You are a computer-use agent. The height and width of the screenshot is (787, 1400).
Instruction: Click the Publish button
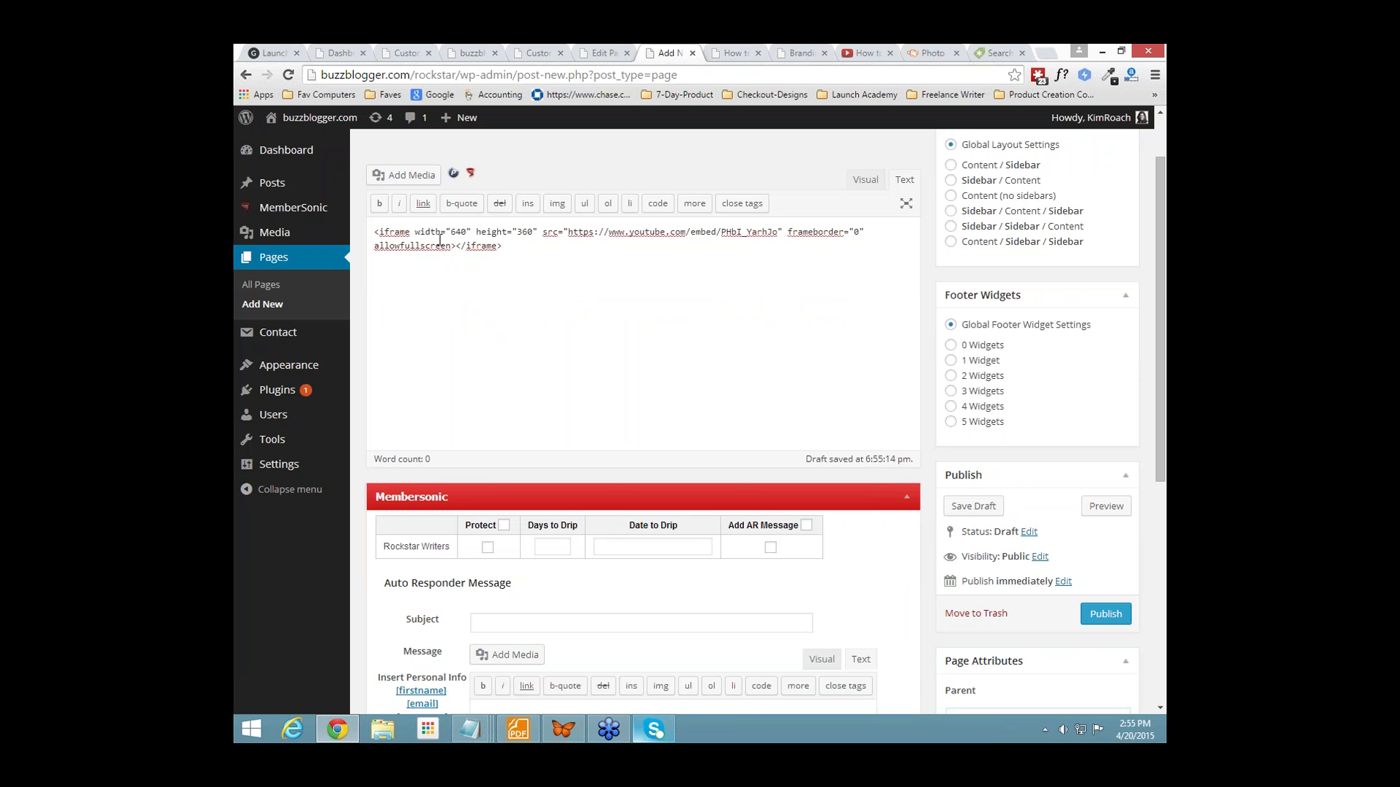(x=1105, y=614)
